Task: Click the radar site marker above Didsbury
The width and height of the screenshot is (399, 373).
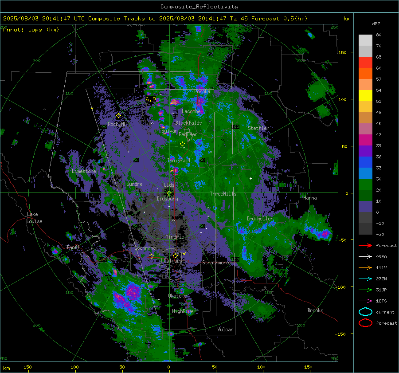Action: 169,193
